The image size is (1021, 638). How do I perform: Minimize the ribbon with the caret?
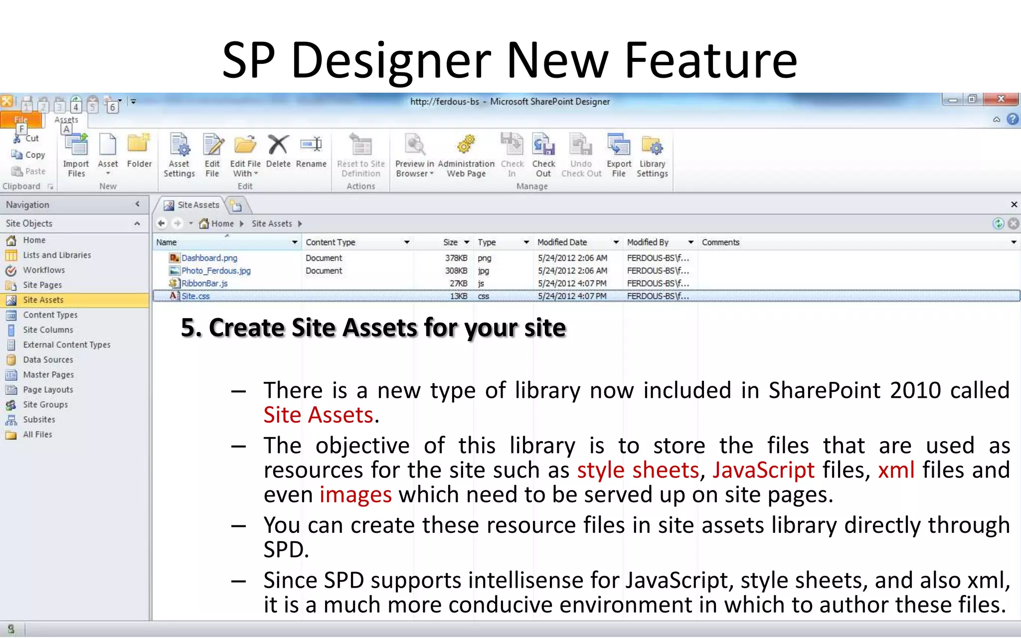point(997,120)
